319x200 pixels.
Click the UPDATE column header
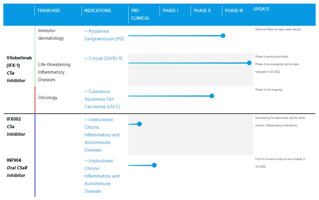[x=261, y=9]
